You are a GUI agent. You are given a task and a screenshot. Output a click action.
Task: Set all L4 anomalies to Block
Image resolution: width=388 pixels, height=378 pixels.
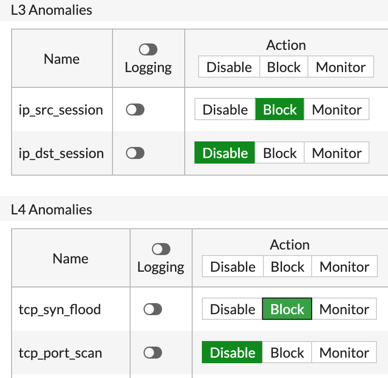288,267
